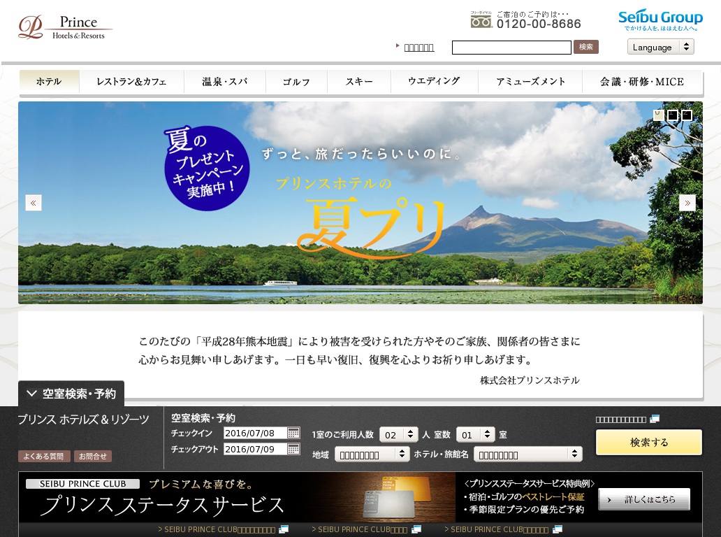Click the third SEIBU PRINCE CLUB external-link icon
Screen dimensions: 721x537
[558, 529]
